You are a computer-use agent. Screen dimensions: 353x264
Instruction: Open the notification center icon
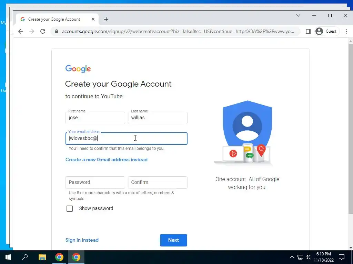point(342,257)
